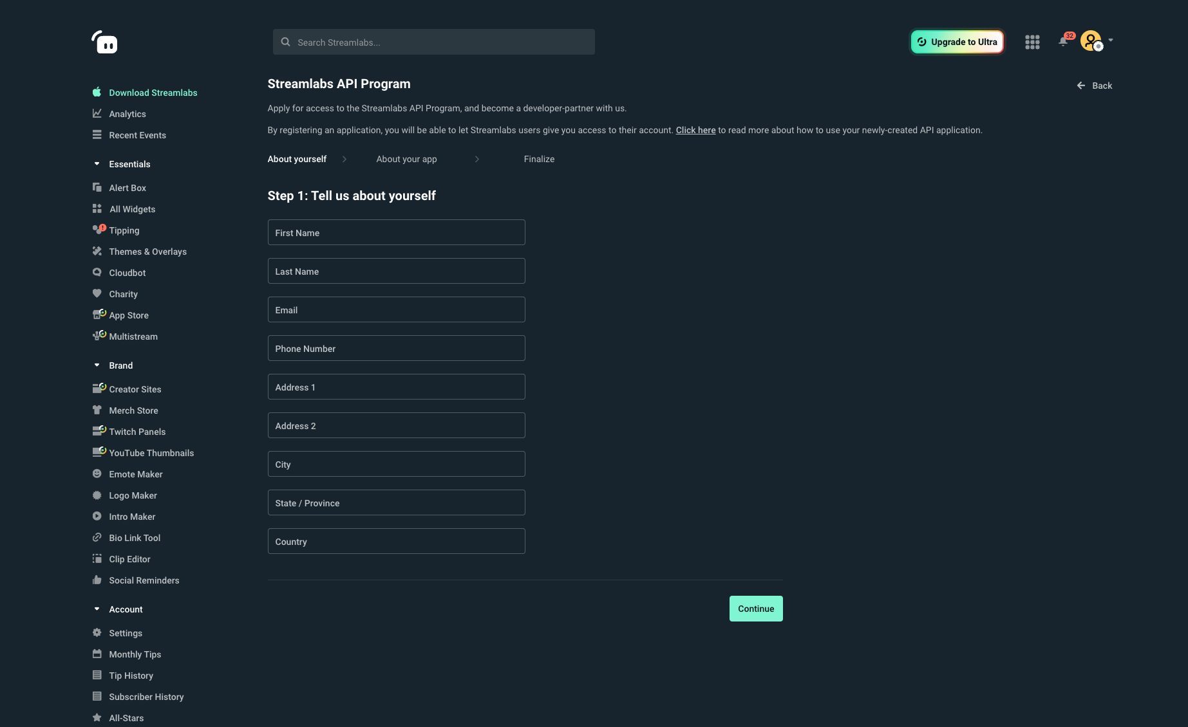The width and height of the screenshot is (1188, 727).
Task: Go Back using the back link
Action: click(1094, 86)
